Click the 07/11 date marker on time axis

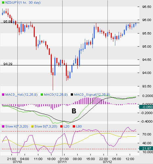click(x=62, y=162)
